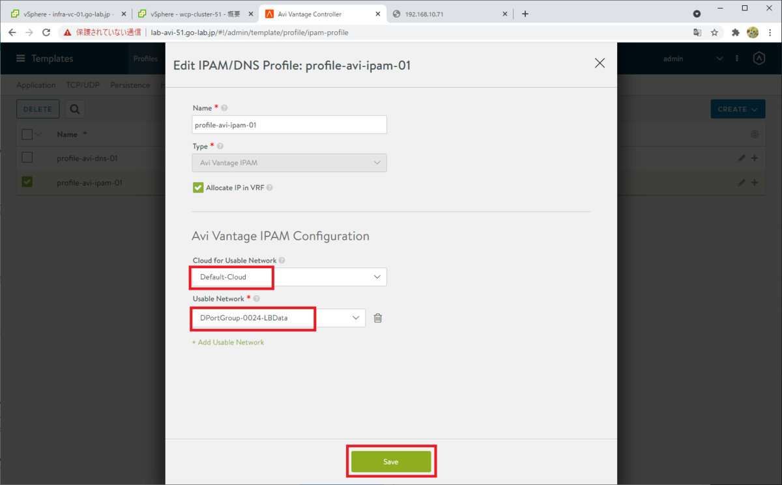Open the vertical dots menu by admin
Screen dimensions: 782x485
click(x=737, y=59)
